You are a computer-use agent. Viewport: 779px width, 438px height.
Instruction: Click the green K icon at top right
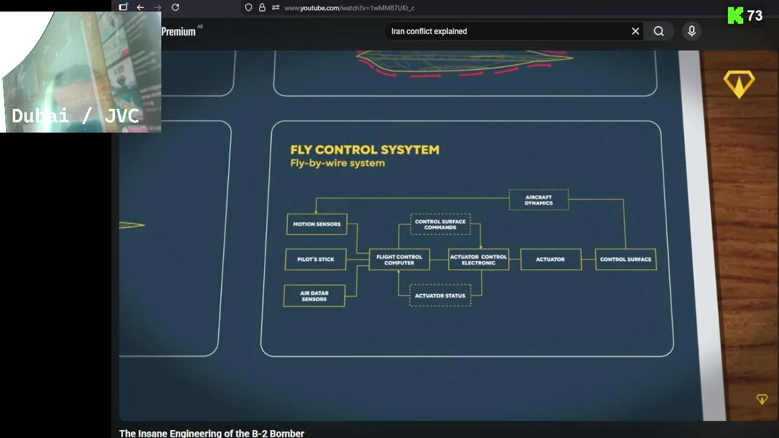click(x=735, y=16)
